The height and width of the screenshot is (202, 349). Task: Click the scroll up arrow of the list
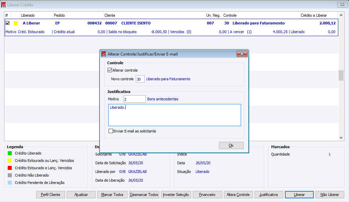coord(341,15)
